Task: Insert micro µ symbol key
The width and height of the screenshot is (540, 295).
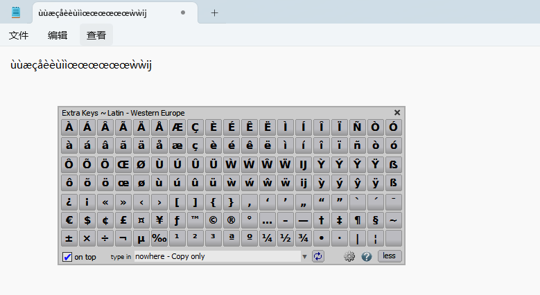Action: click(x=141, y=238)
